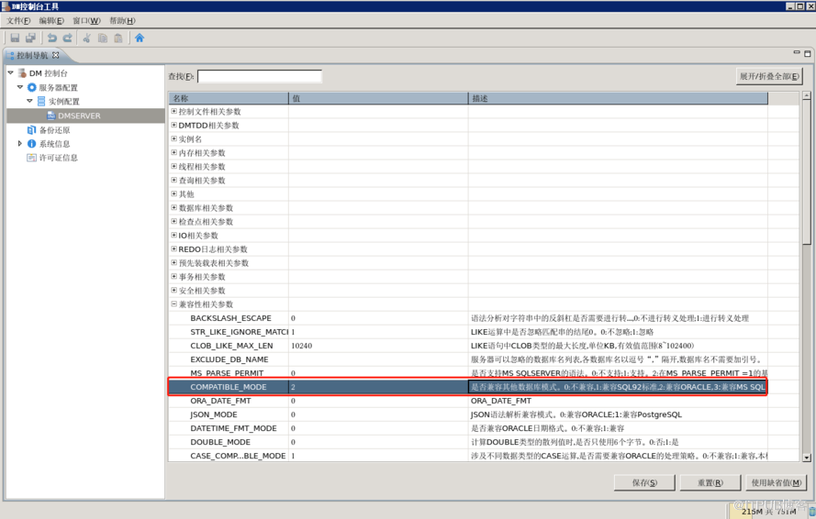Open the 帮助(H) menu

[122, 20]
